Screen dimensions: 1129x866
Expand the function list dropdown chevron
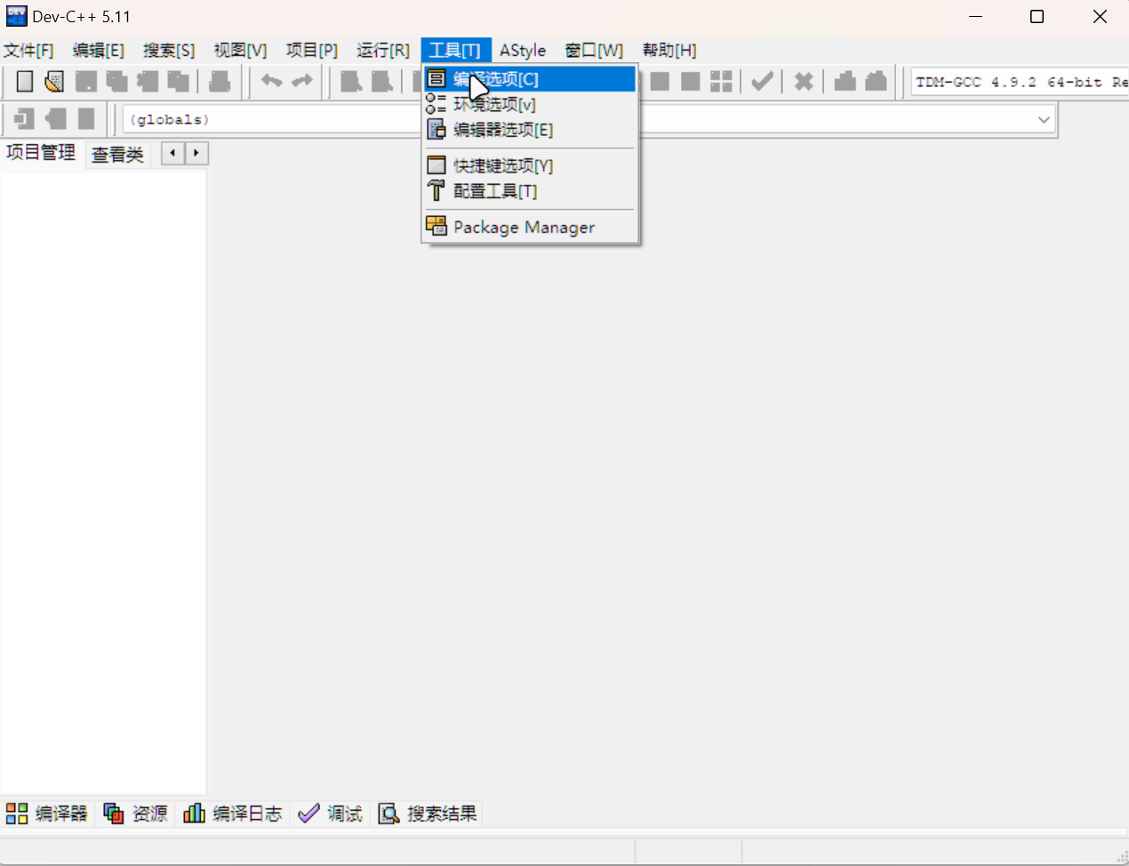click(1044, 119)
